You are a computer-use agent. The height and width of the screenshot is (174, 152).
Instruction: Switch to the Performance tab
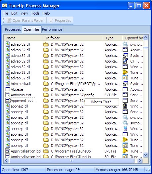click(52, 29)
